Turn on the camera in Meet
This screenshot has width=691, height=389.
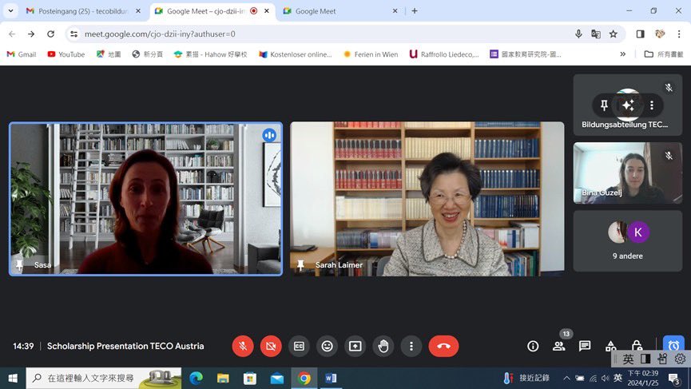[271, 346]
